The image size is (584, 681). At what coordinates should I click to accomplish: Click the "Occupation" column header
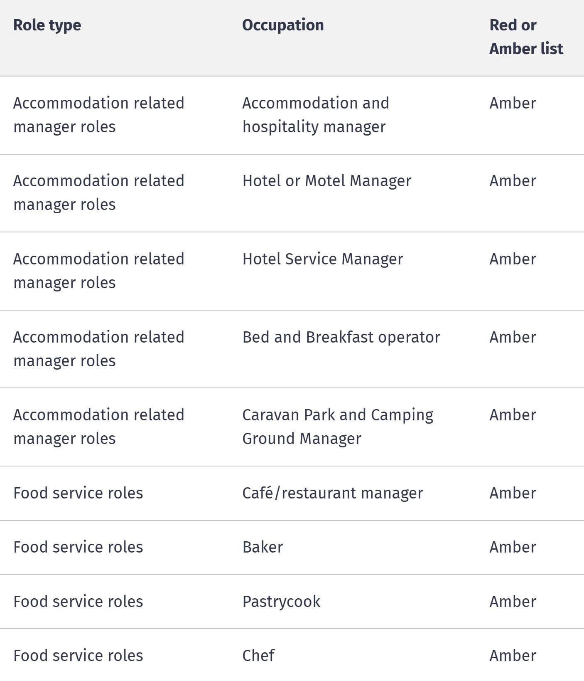click(x=283, y=25)
